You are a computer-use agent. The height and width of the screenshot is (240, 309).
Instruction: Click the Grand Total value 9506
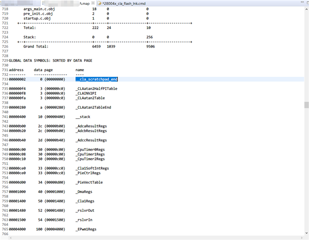[150, 46]
